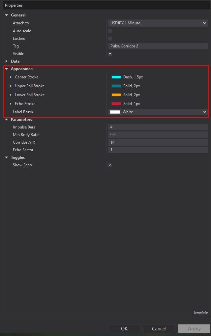Expand the Upper Rail Stroke property
The width and height of the screenshot is (211, 336).
click(11, 86)
